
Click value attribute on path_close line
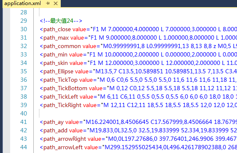point(79,30)
